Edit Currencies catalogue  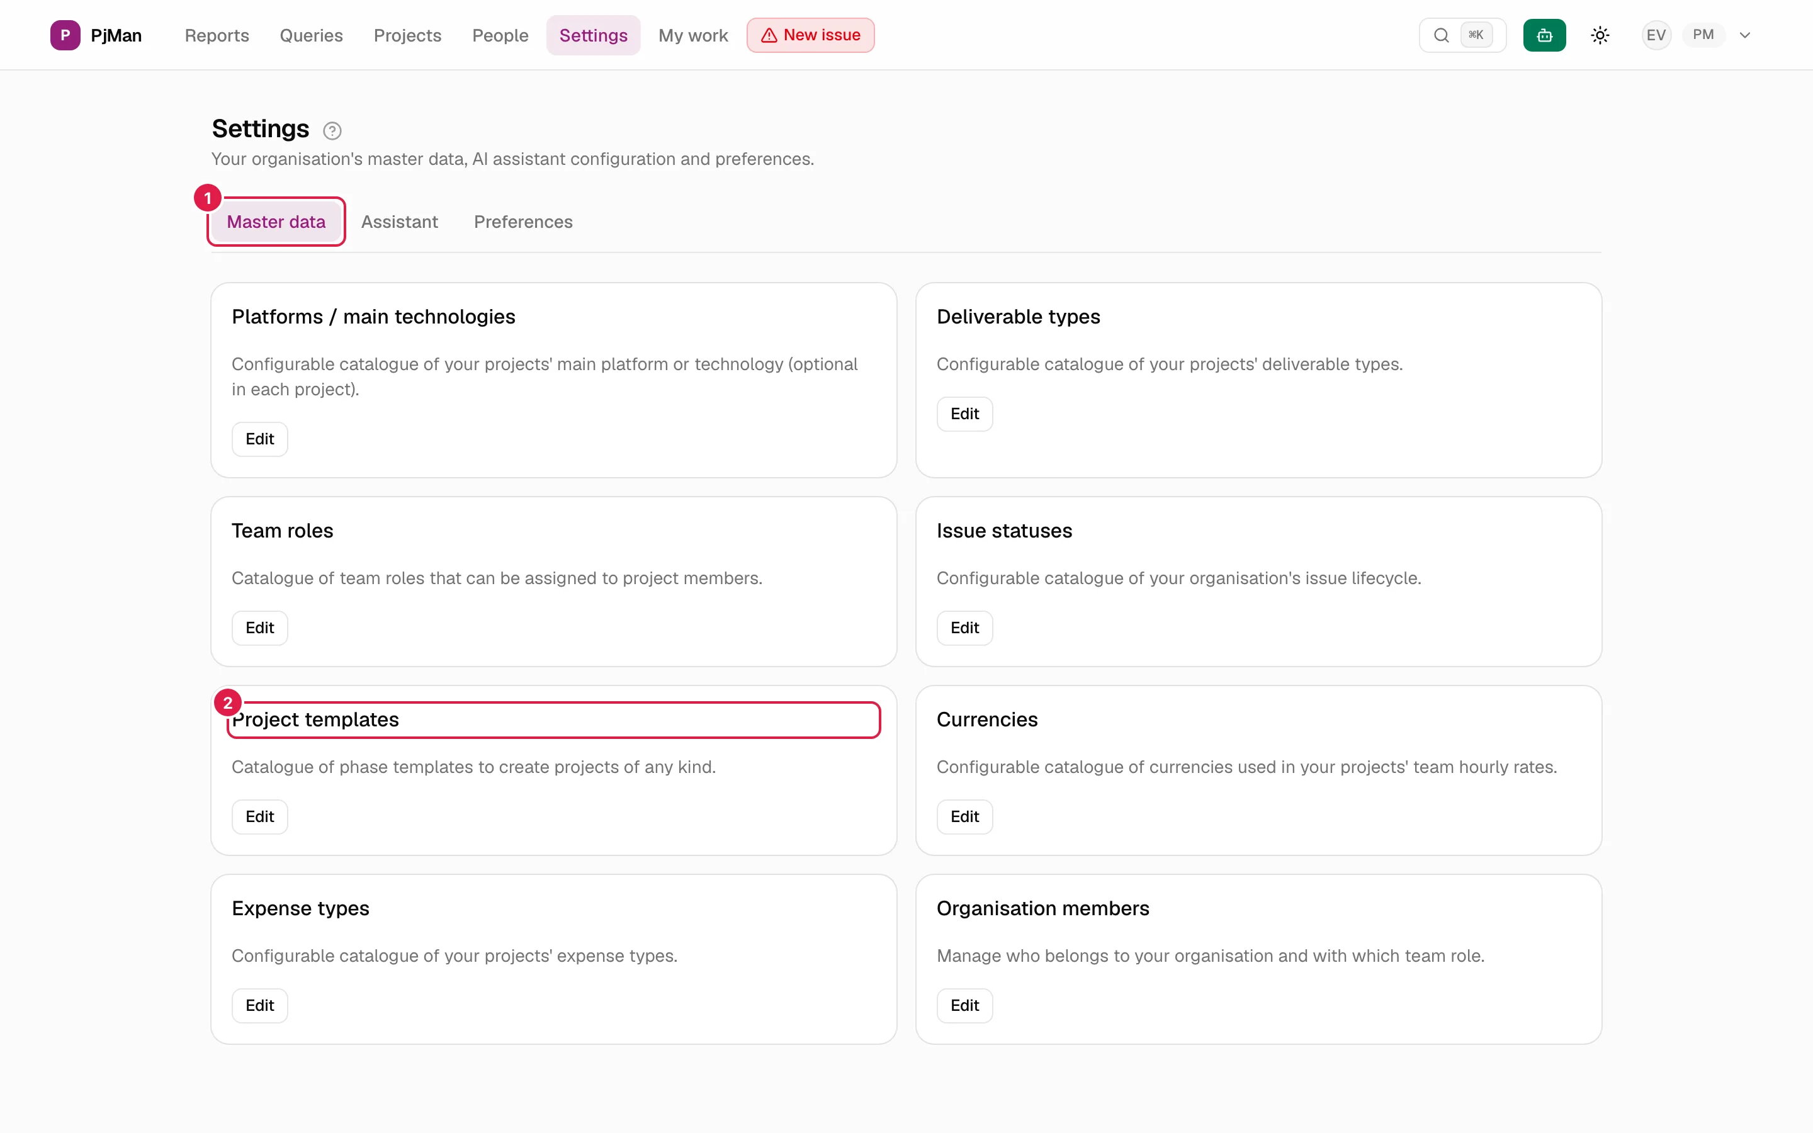point(964,817)
